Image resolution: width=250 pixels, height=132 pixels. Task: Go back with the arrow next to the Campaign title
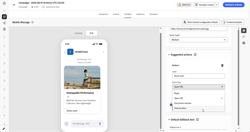click(x=14, y=5)
